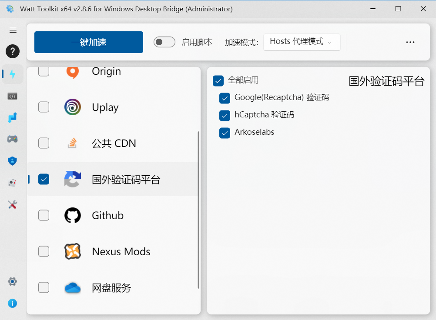Screen dimensions: 436x320
Task: Select the wrench tools icon in sidebar
Action: (13, 204)
